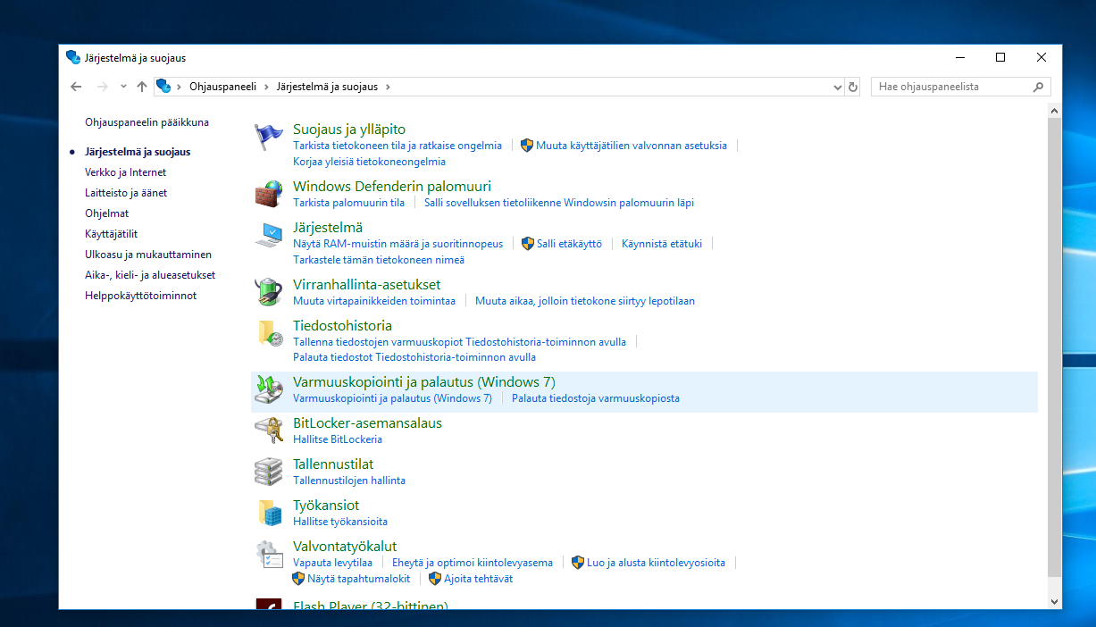The image size is (1096, 627).
Task: Click Eheytä ja optimoi kiintolevyasema link
Action: [x=473, y=563]
